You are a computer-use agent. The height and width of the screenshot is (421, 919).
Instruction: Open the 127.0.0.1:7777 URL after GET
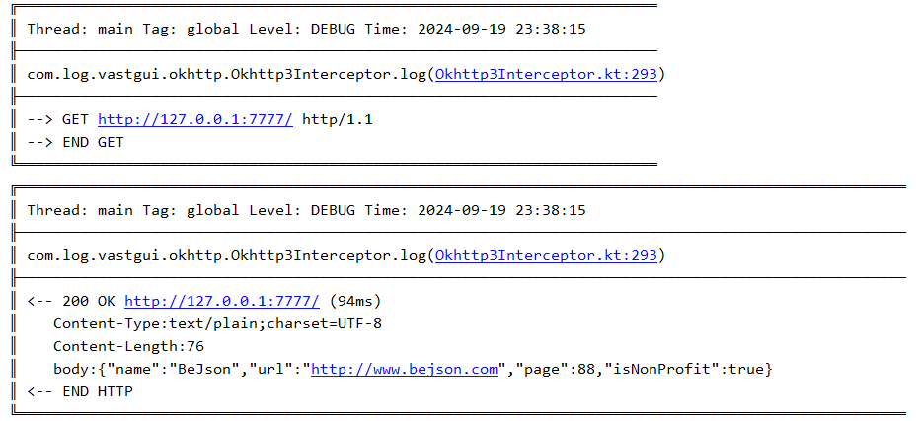(195, 120)
